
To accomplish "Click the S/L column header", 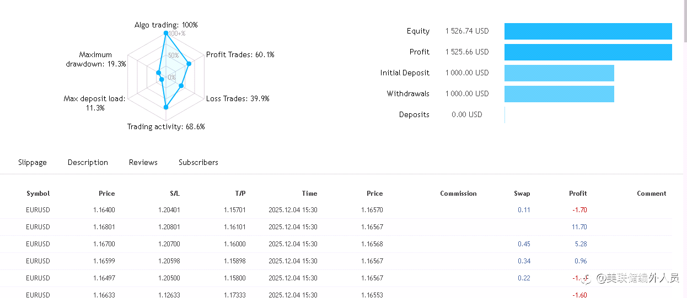I will [175, 194].
